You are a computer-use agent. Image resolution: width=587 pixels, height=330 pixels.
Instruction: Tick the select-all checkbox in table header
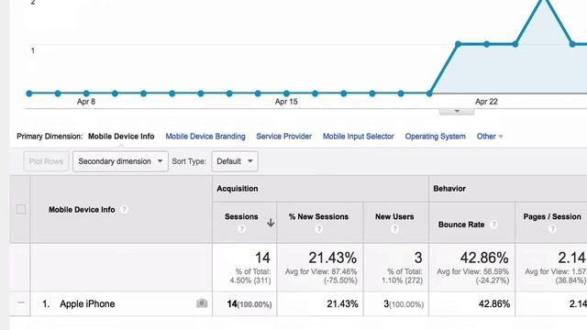21,209
